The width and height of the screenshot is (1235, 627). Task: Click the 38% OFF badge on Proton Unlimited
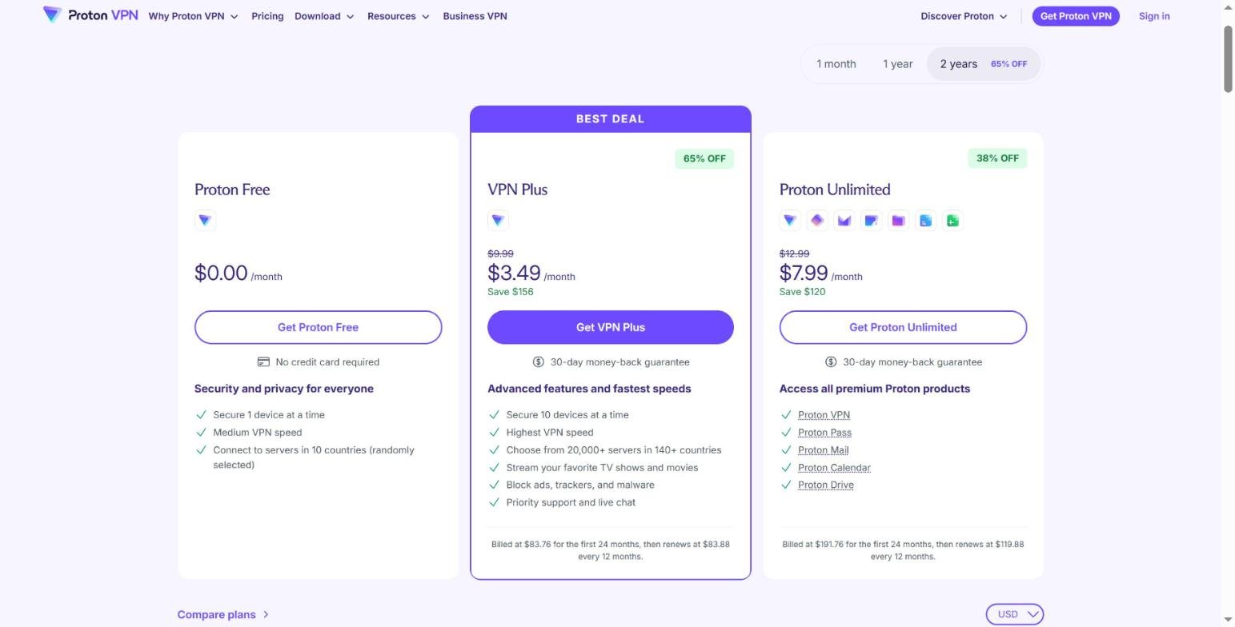pyautogui.click(x=997, y=158)
